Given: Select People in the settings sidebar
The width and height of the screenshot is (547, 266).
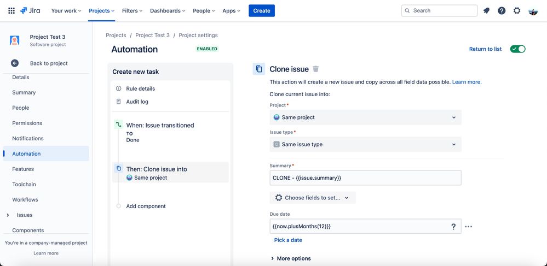Looking at the screenshot, I should tap(21, 108).
